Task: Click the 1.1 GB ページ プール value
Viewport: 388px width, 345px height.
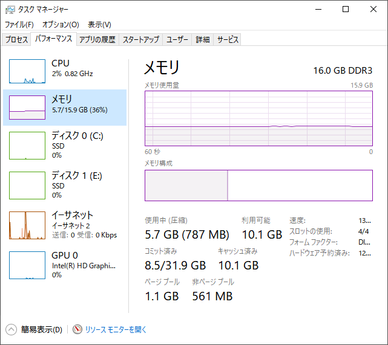Action: coord(162,296)
